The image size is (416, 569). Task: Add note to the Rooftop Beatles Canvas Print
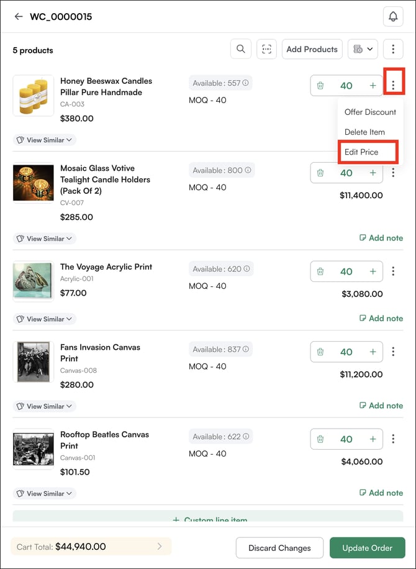(381, 493)
